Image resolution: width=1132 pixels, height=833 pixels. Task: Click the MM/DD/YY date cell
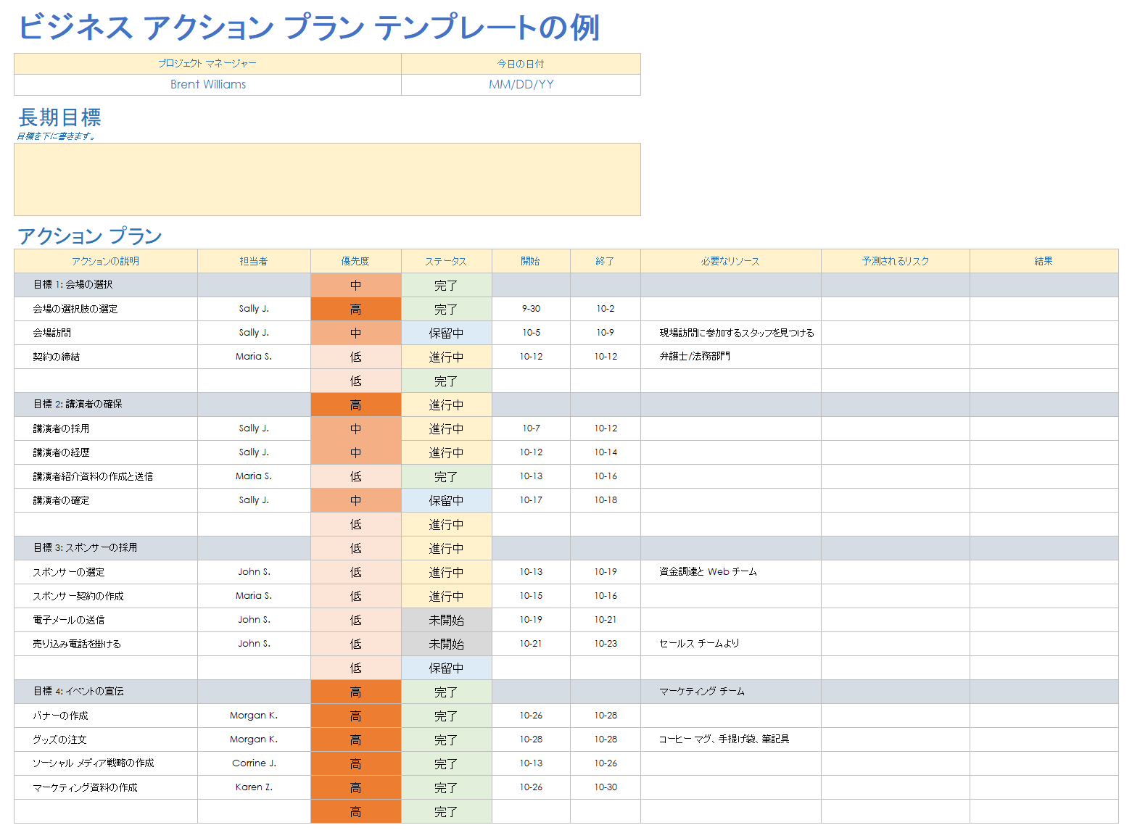pyautogui.click(x=521, y=84)
